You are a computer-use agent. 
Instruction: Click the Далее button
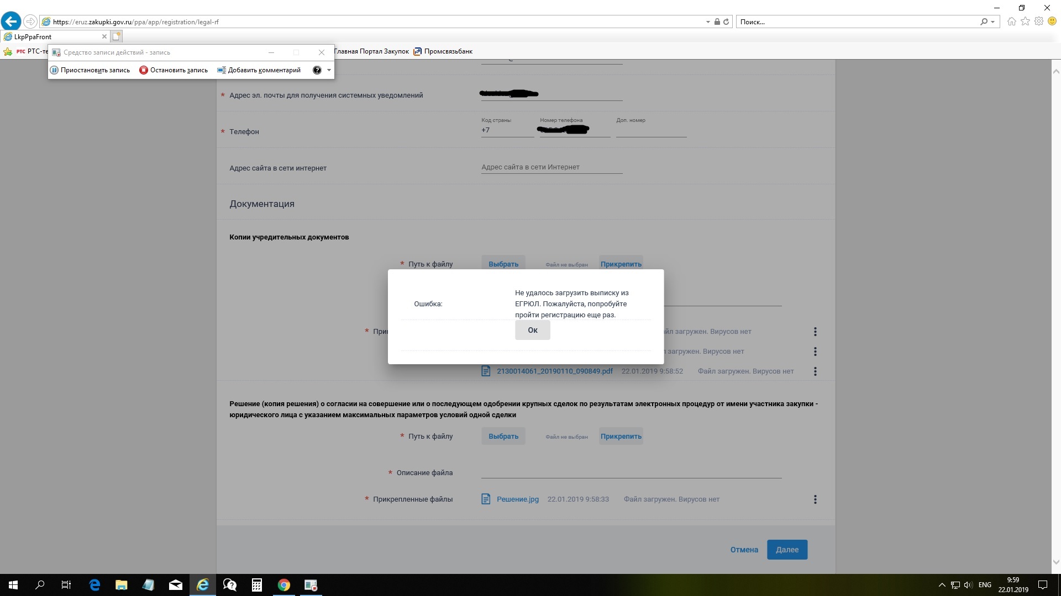coord(787,550)
